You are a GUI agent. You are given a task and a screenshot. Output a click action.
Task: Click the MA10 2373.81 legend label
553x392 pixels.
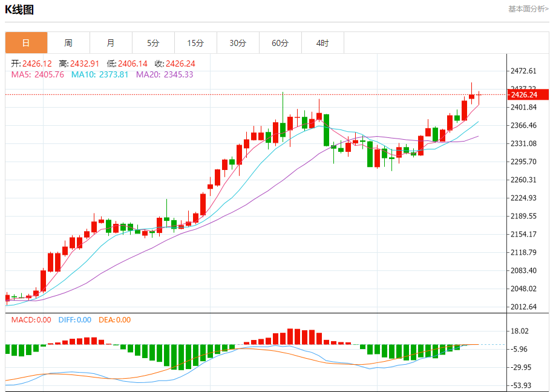[x=100, y=75]
